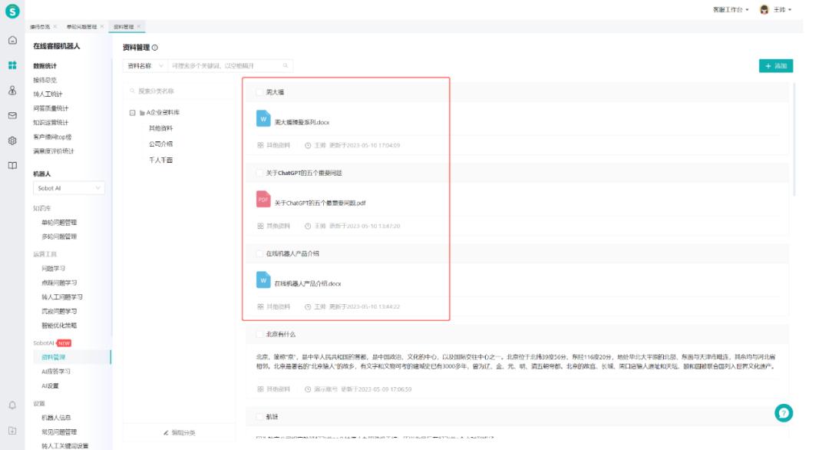
Task: Close the 资料管理 tab
Action: pyautogui.click(x=139, y=26)
